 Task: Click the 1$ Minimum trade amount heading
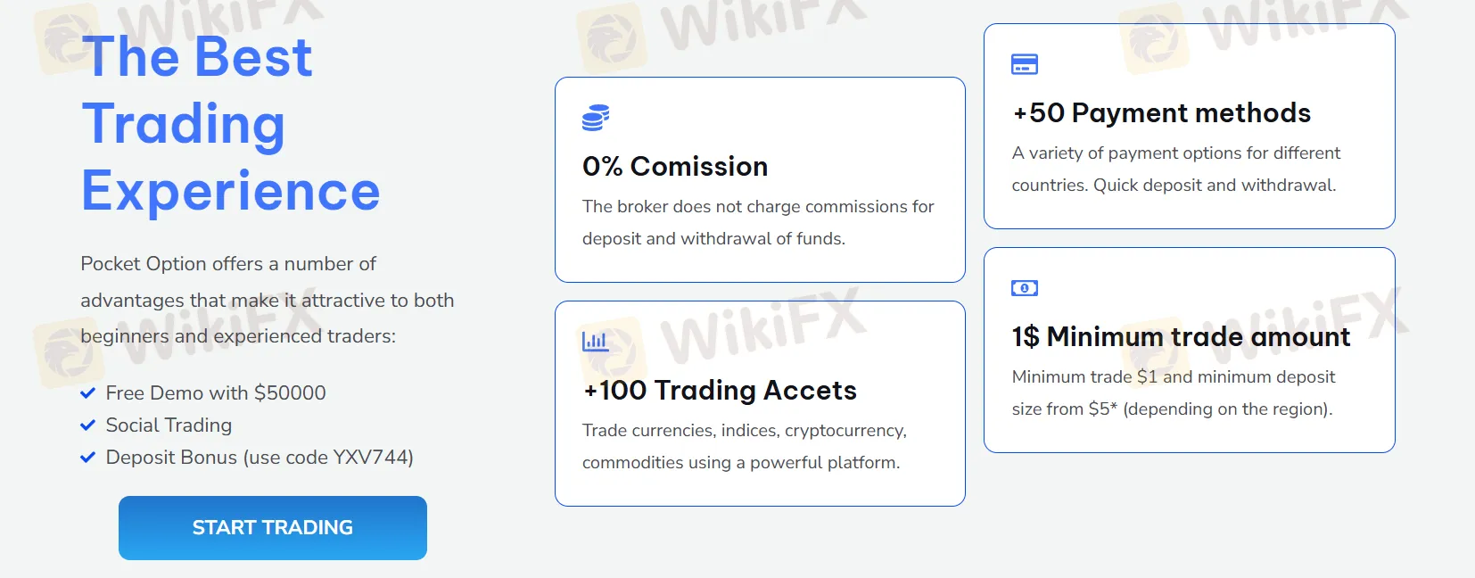[1181, 337]
